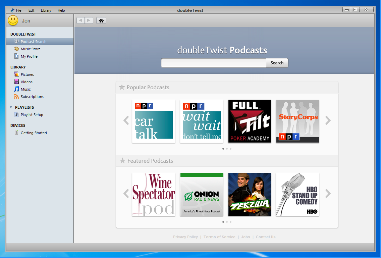The image size is (381, 258).
Task: Show next Featured Podcasts
Action: (328, 194)
